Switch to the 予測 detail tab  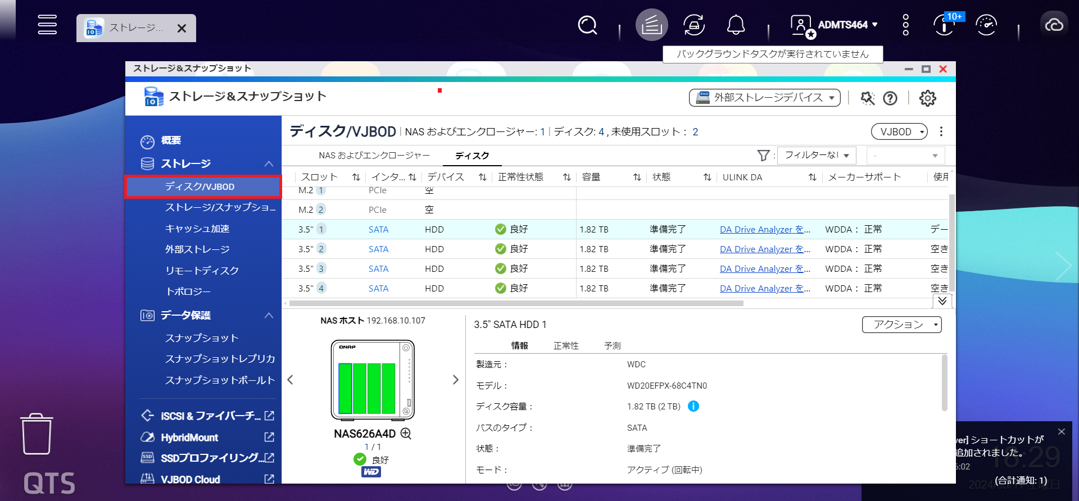click(613, 345)
